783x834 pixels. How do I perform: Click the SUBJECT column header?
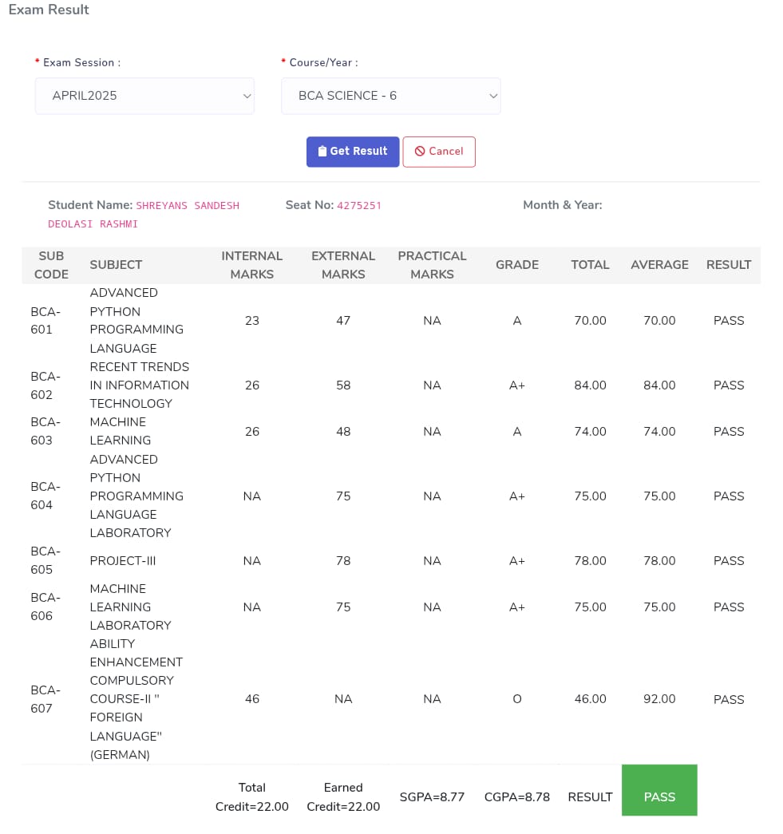pos(116,265)
